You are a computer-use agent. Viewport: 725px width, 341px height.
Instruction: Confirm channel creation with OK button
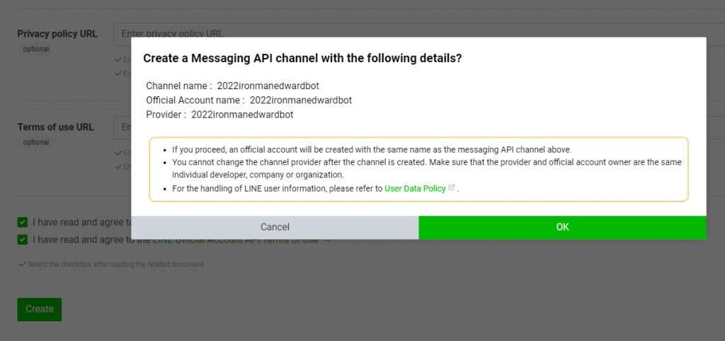click(562, 227)
